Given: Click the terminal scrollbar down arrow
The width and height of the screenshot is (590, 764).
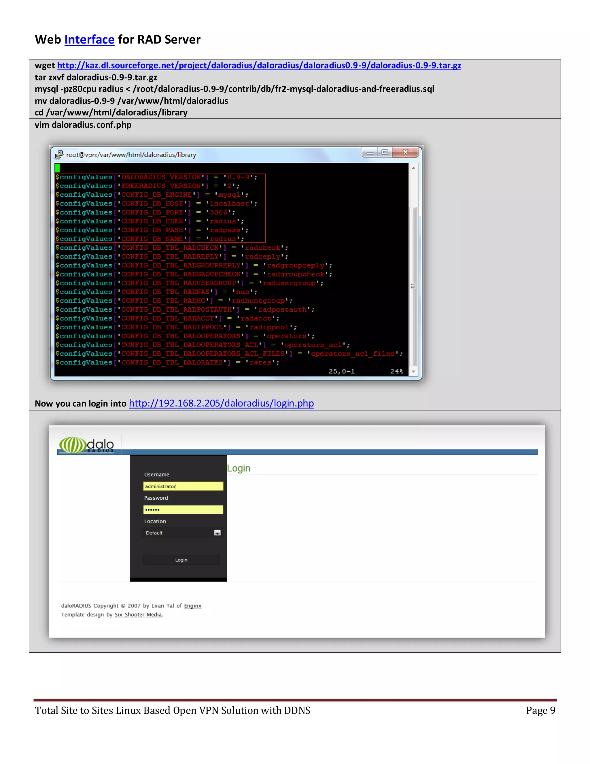Looking at the screenshot, I should 413,372.
